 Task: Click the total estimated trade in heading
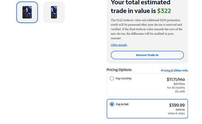coord(141,6)
